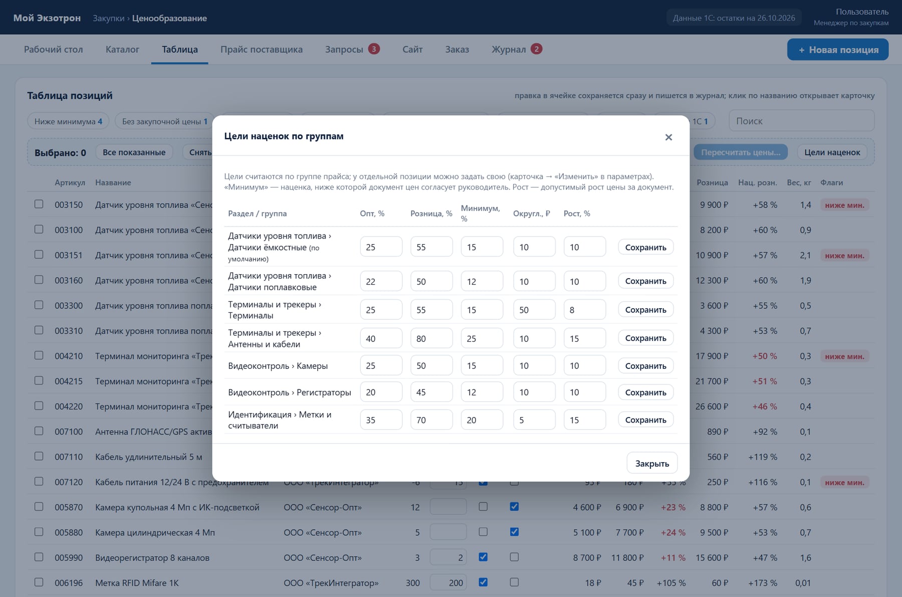Open the Рабочий стол tab

pyautogui.click(x=54, y=50)
